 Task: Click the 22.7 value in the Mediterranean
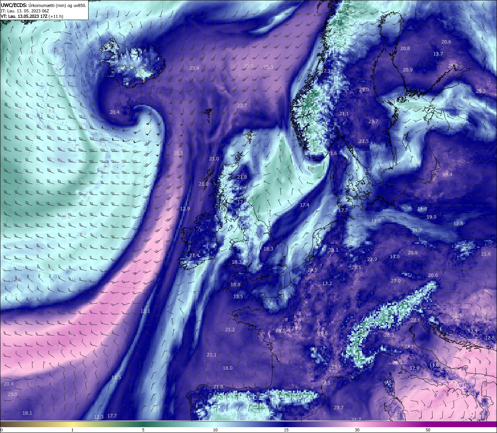[x=339, y=408]
